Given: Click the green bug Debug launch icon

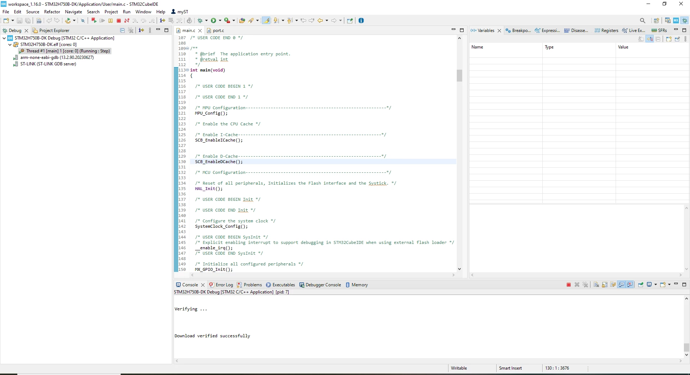Looking at the screenshot, I should tap(200, 20).
